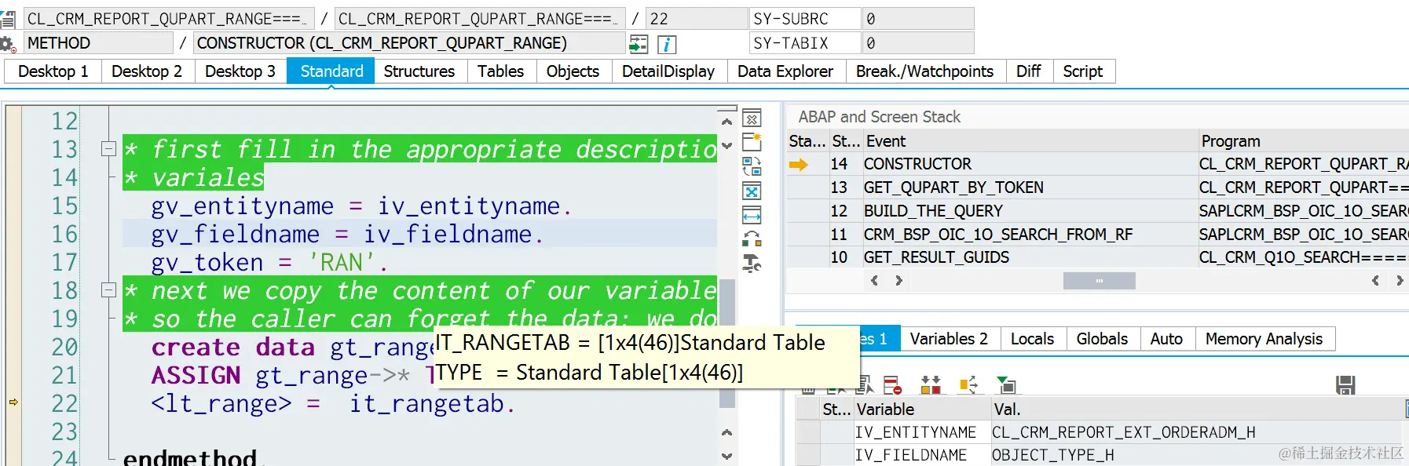1409x466 pixels.
Task: Switch to the Auto tab
Action: click(x=1166, y=339)
